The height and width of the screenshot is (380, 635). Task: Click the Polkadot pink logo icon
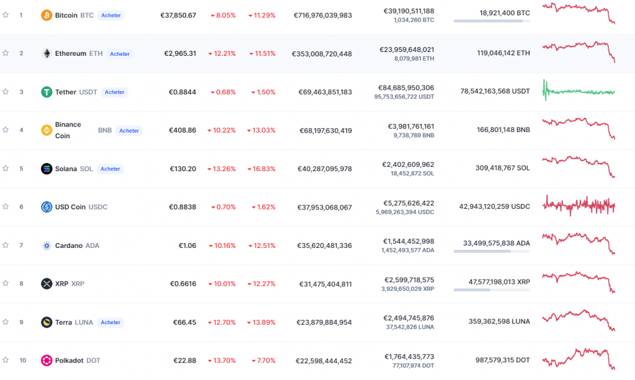click(x=47, y=360)
